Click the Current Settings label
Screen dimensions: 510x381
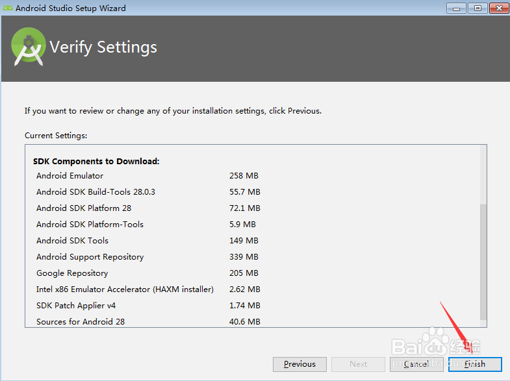click(x=56, y=136)
